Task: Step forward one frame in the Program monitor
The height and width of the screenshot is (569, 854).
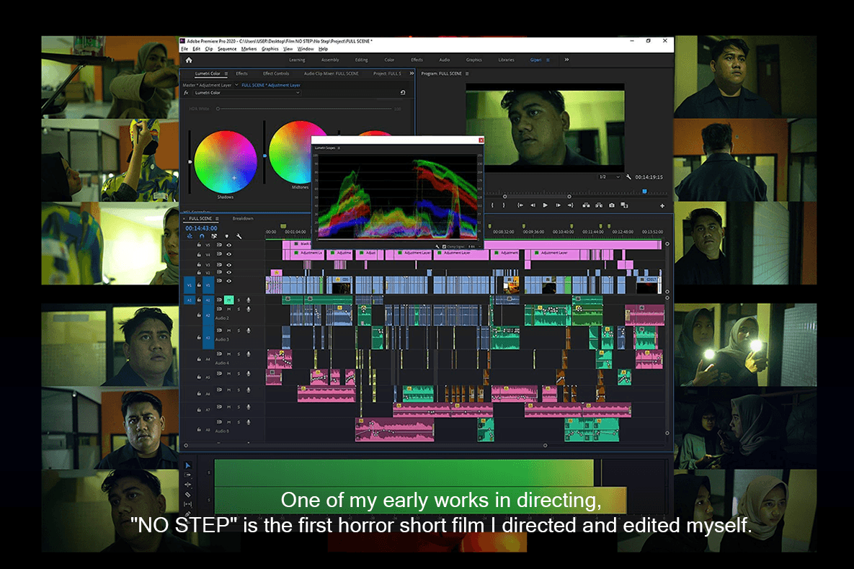Action: [558, 205]
